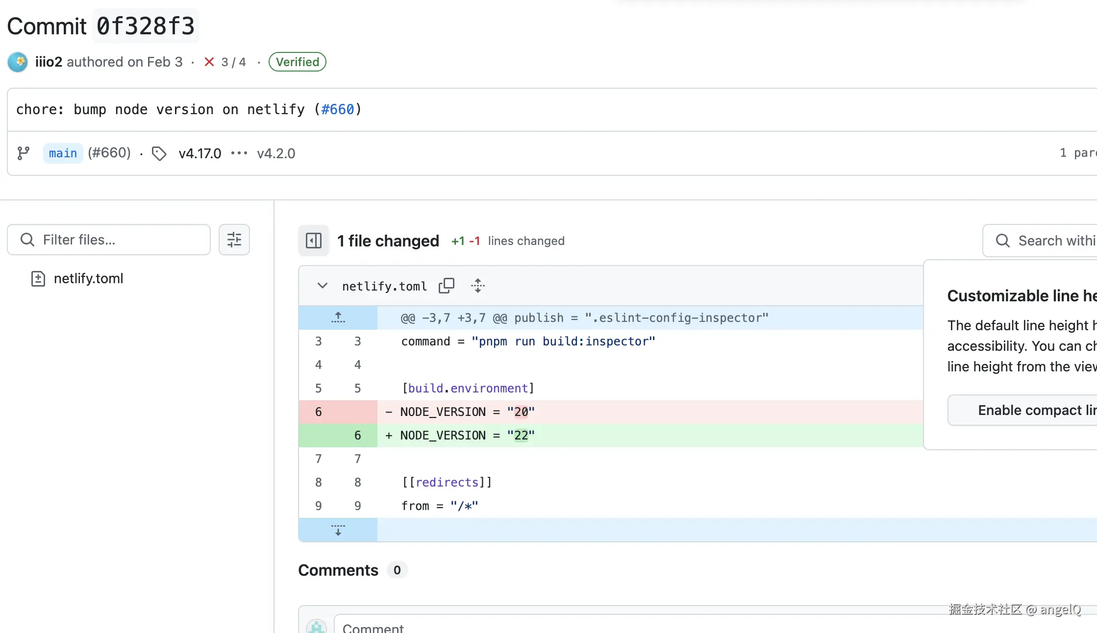Toggle the file tree sidebar panel
Image resolution: width=1097 pixels, height=633 pixels.
coord(314,241)
